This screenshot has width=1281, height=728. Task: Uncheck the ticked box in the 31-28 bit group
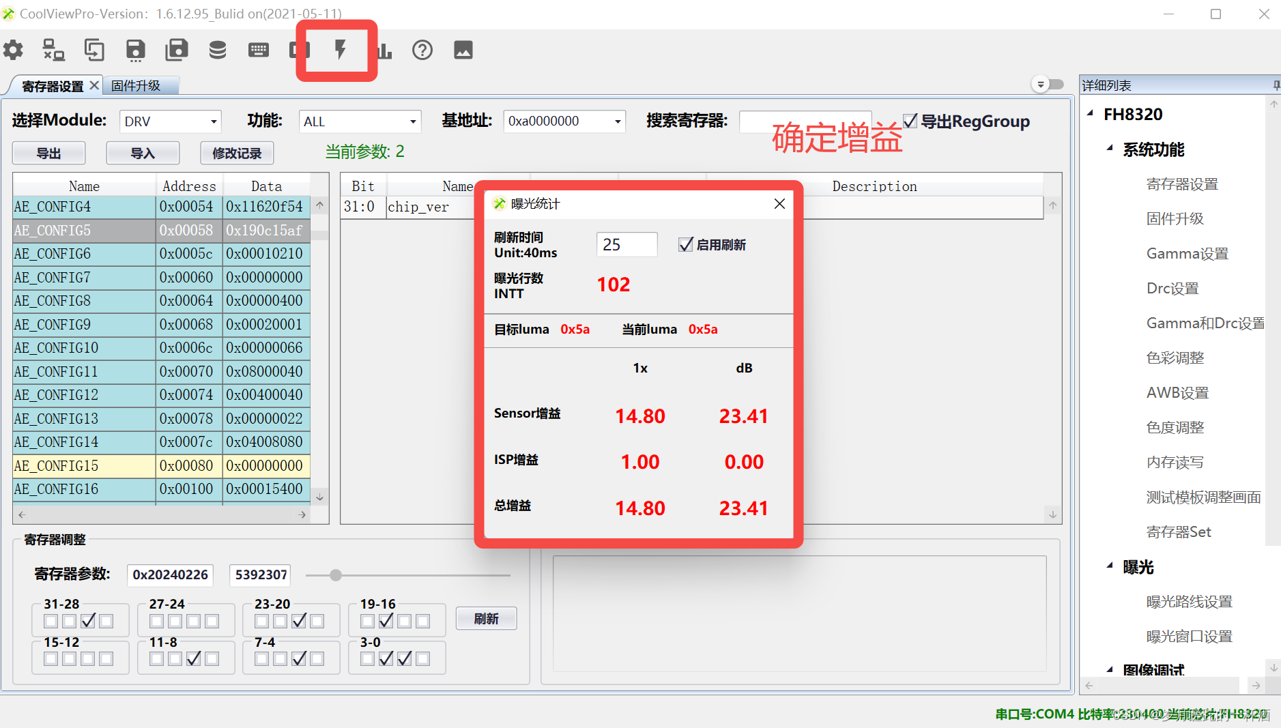[x=88, y=621]
